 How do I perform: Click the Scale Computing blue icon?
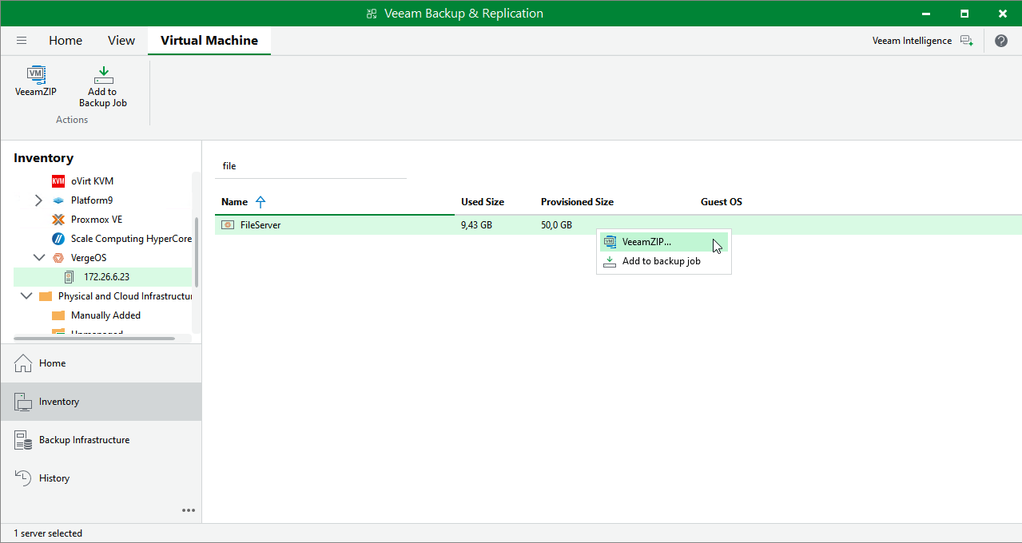click(x=58, y=239)
